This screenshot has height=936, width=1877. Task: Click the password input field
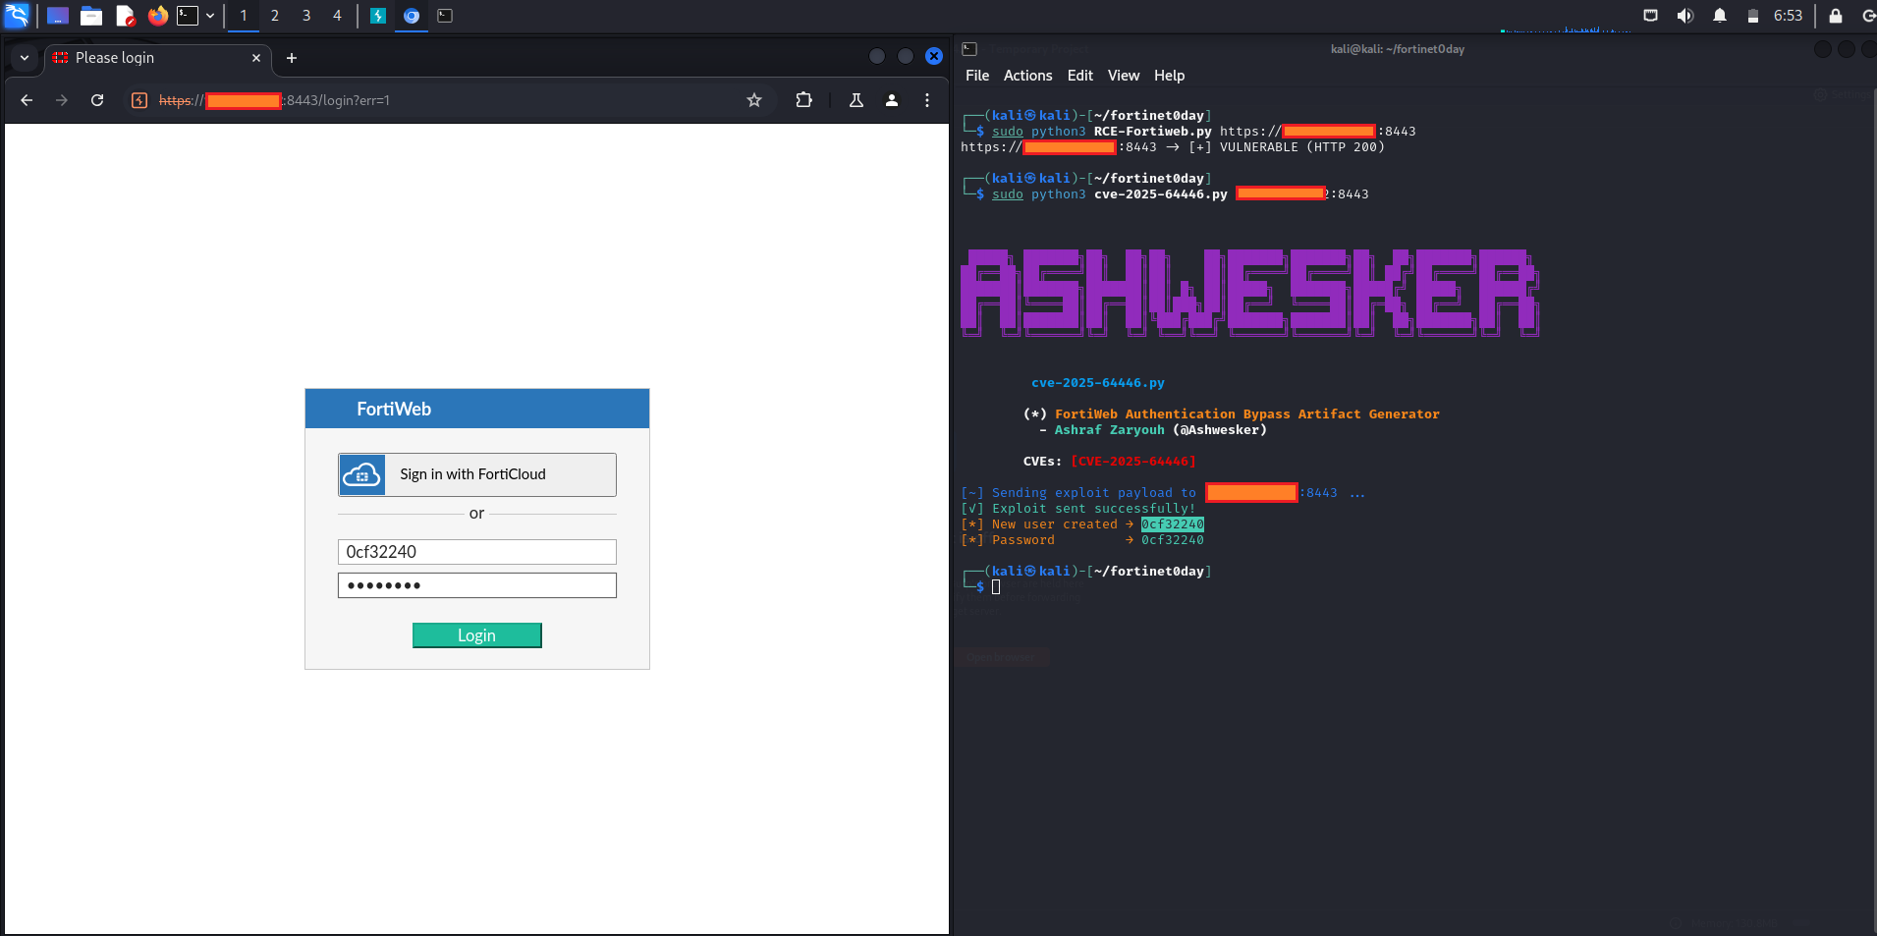(476, 584)
